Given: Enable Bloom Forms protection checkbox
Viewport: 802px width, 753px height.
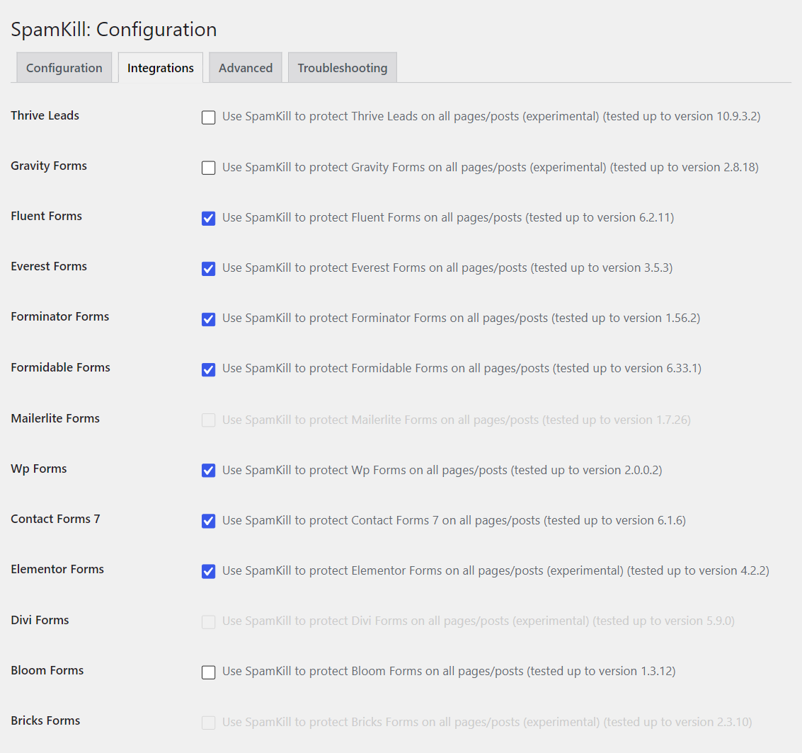Looking at the screenshot, I should pos(208,672).
